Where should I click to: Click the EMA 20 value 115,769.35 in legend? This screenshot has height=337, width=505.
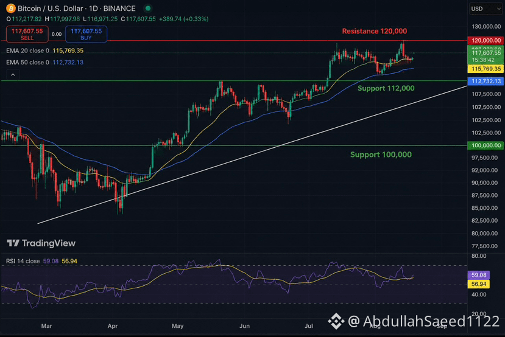68,50
